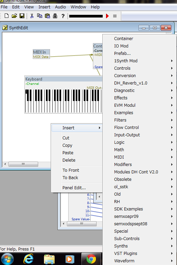Click the SynthEdit window title icon
The height and width of the screenshot is (265, 177).
pos(5,27)
